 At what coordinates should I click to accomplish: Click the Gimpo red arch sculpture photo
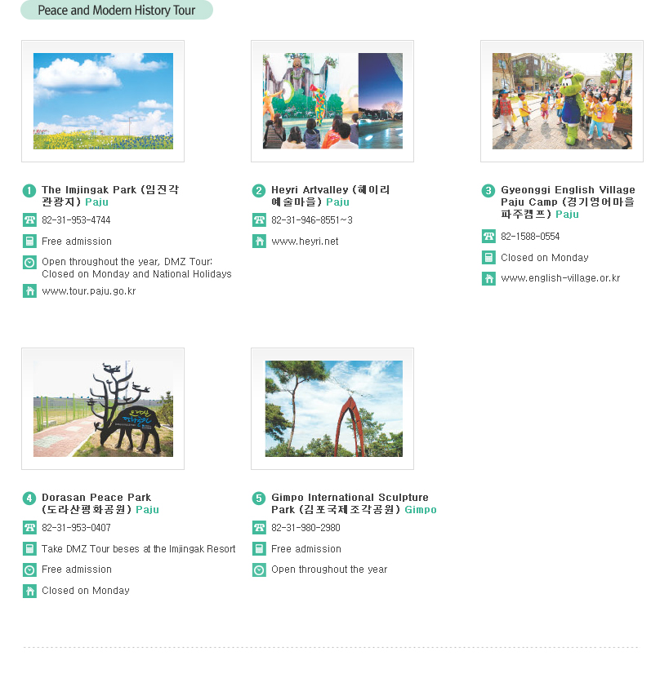click(x=334, y=409)
